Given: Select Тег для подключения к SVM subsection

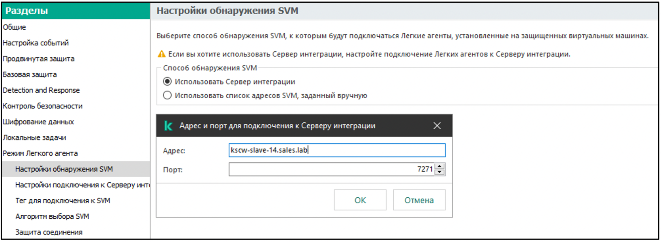Looking at the screenshot, I should [x=63, y=201].
